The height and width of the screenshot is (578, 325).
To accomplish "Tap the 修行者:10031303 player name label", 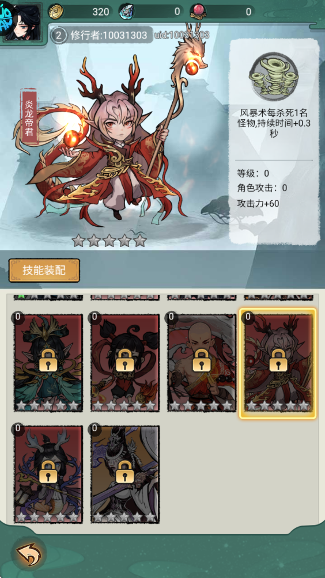I will pos(108,35).
